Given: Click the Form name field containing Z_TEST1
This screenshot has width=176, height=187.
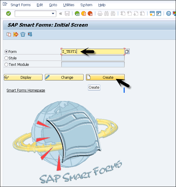Looking at the screenshot, I should [93, 52].
